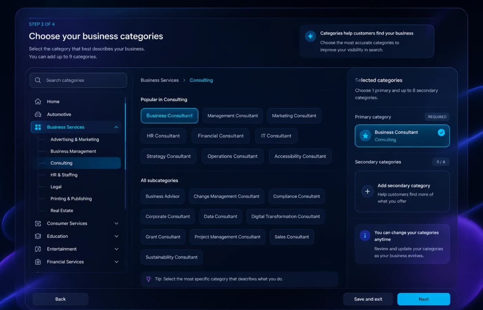
Task: Expand the Financial Services chevron
Action: (116, 262)
